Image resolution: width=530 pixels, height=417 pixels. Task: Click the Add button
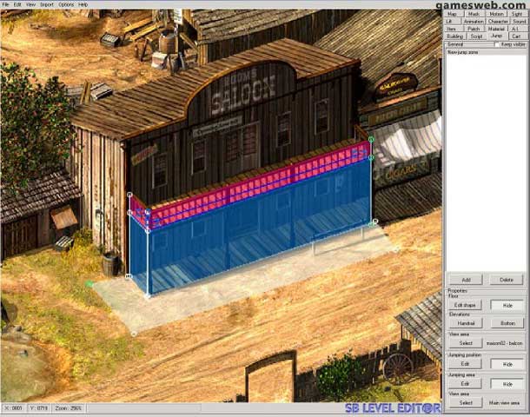[x=466, y=280]
